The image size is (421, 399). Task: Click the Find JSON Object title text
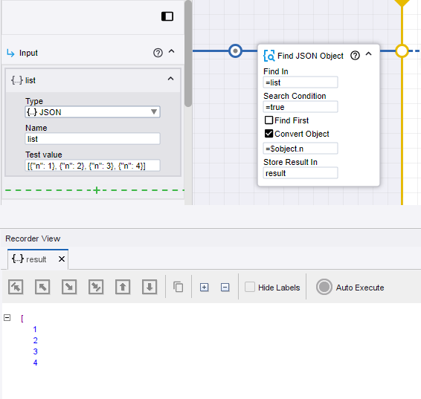(310, 56)
